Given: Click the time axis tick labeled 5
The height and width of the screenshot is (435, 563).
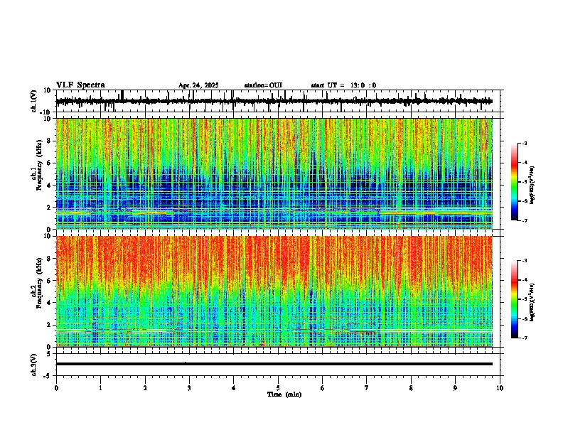Looking at the screenshot, I should point(278,388).
